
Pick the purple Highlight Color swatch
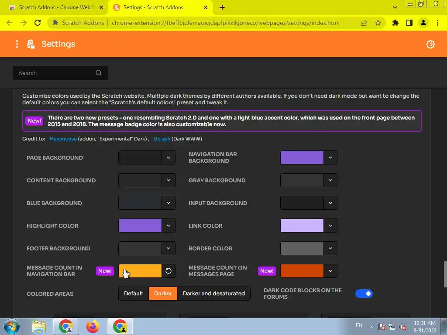tap(140, 226)
